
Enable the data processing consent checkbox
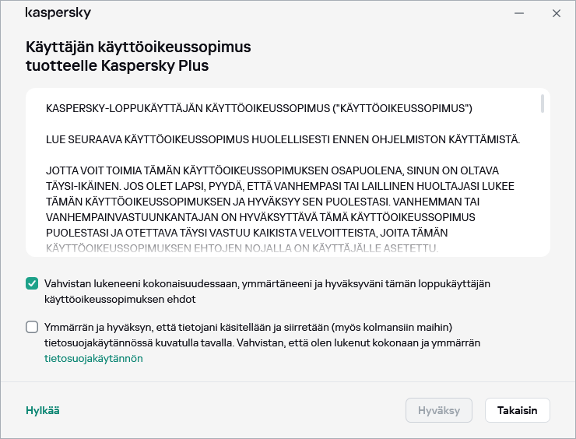click(x=32, y=327)
